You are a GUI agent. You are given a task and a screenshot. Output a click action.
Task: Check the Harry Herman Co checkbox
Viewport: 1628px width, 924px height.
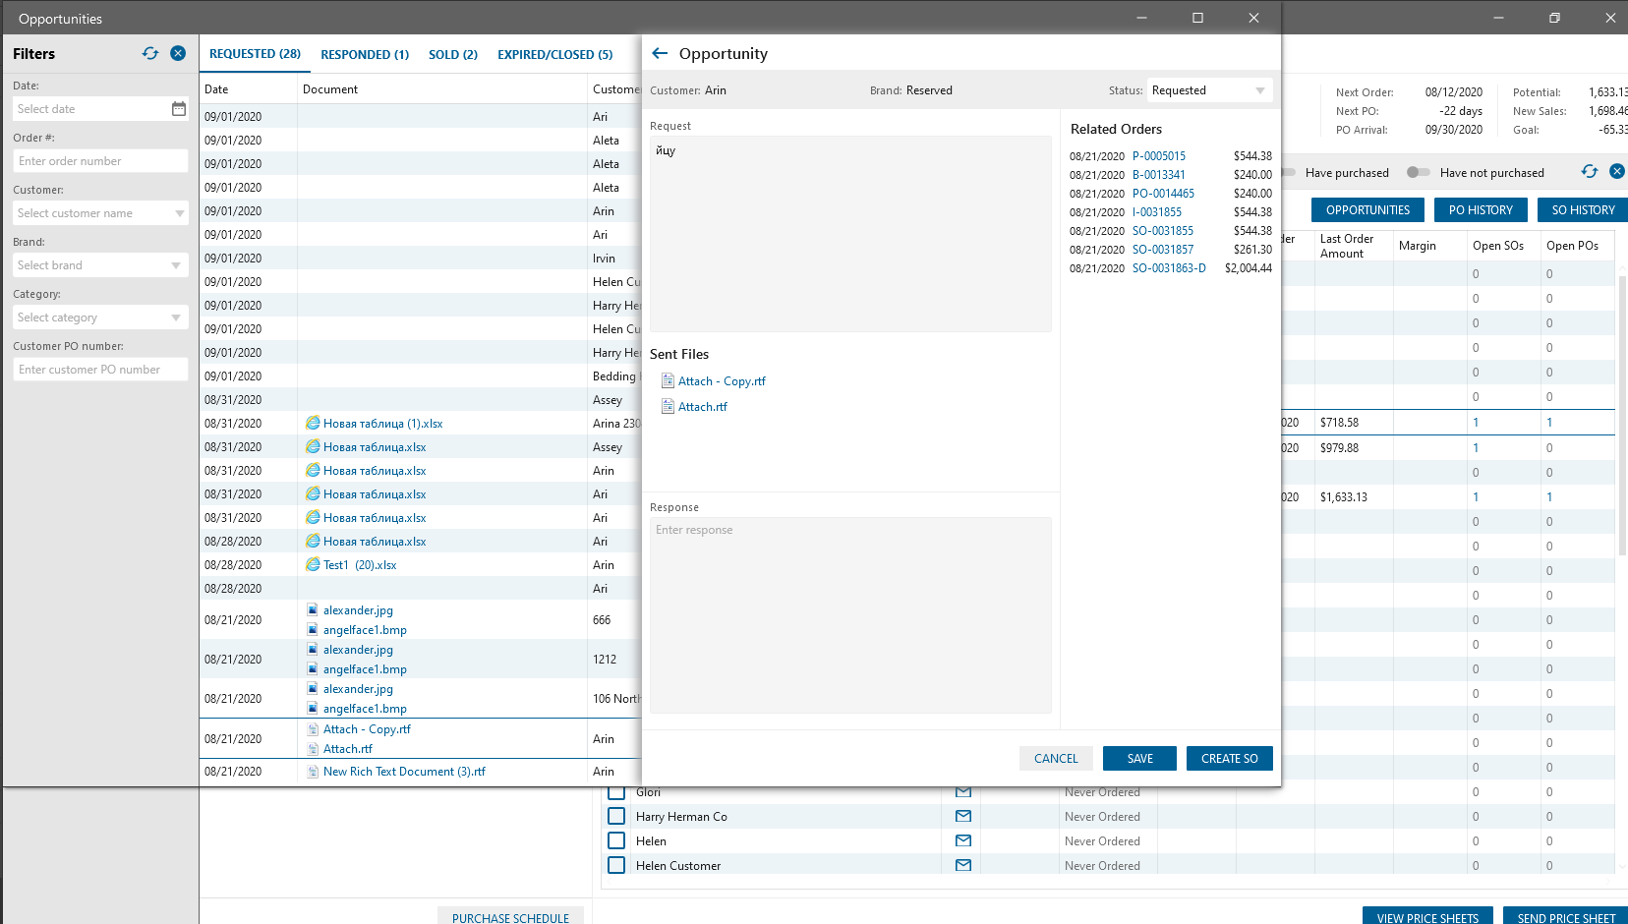(x=616, y=816)
